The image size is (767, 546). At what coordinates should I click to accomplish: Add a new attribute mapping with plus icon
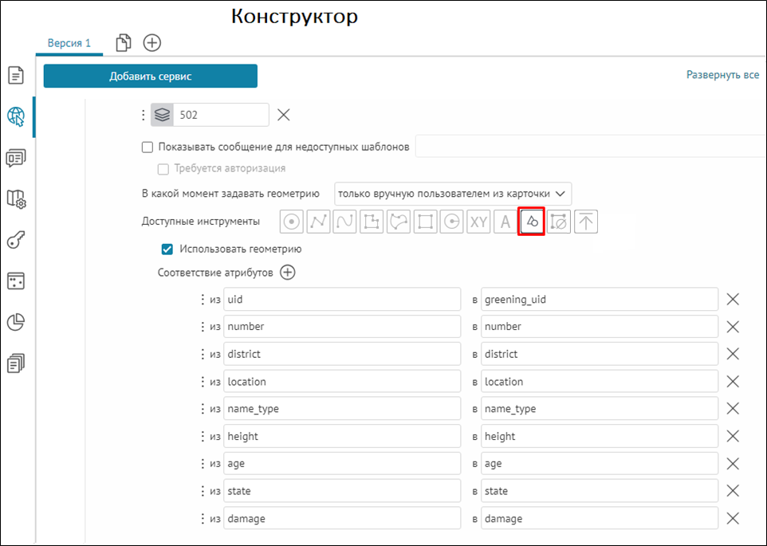pyautogui.click(x=288, y=273)
